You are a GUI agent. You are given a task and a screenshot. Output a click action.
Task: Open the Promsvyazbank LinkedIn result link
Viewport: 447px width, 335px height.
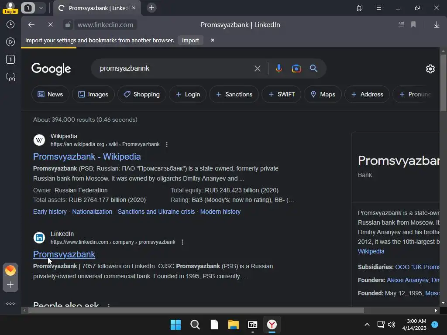click(x=64, y=254)
